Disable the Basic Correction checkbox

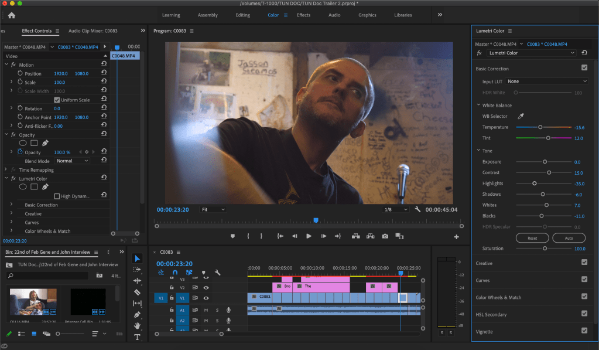[584, 68]
